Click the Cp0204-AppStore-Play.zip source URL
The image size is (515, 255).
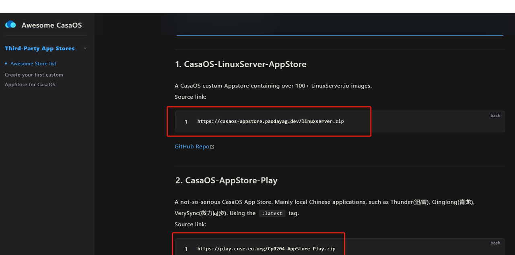tap(266, 249)
